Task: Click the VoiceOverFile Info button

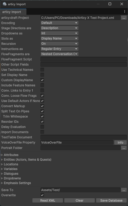Action: pyautogui.click(x=120, y=142)
